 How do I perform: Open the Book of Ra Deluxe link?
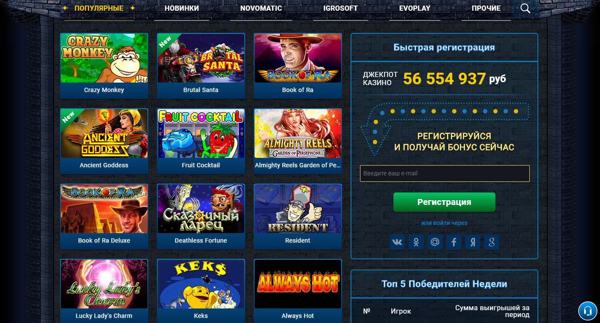tap(104, 240)
